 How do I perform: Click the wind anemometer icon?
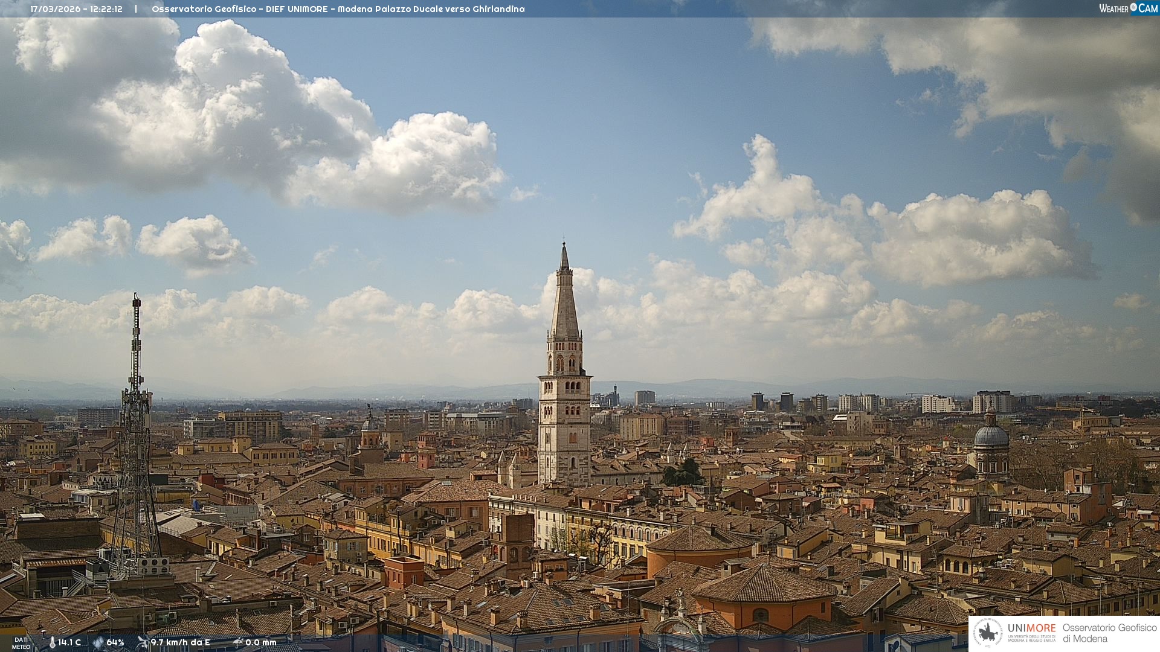(x=143, y=642)
